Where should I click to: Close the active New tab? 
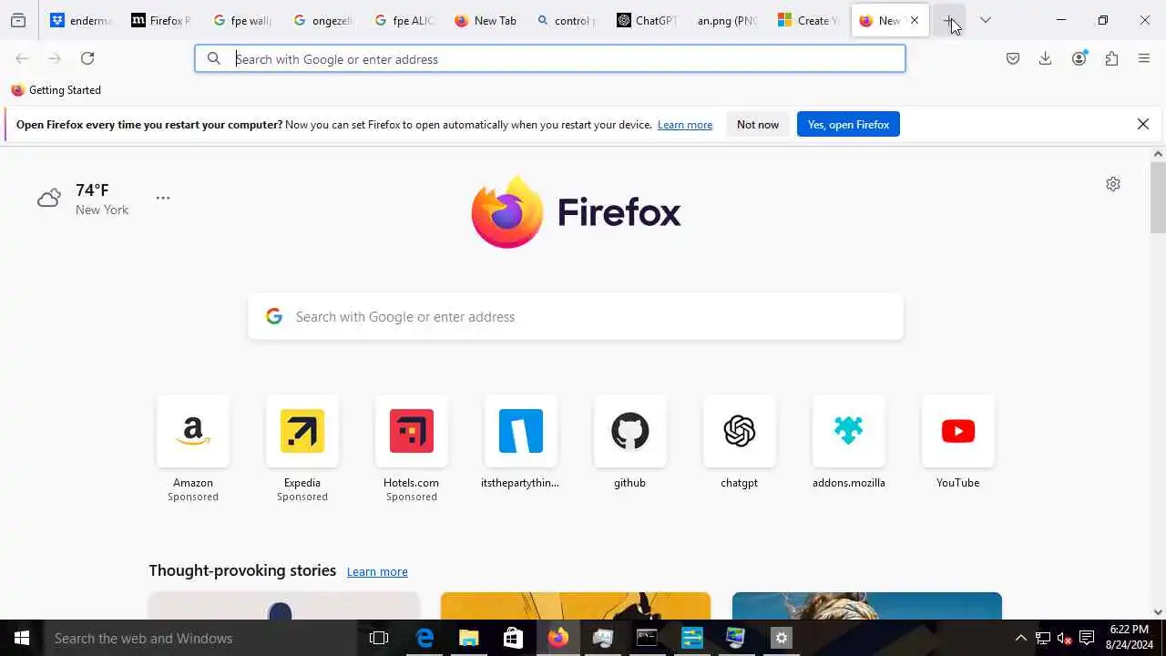click(915, 20)
